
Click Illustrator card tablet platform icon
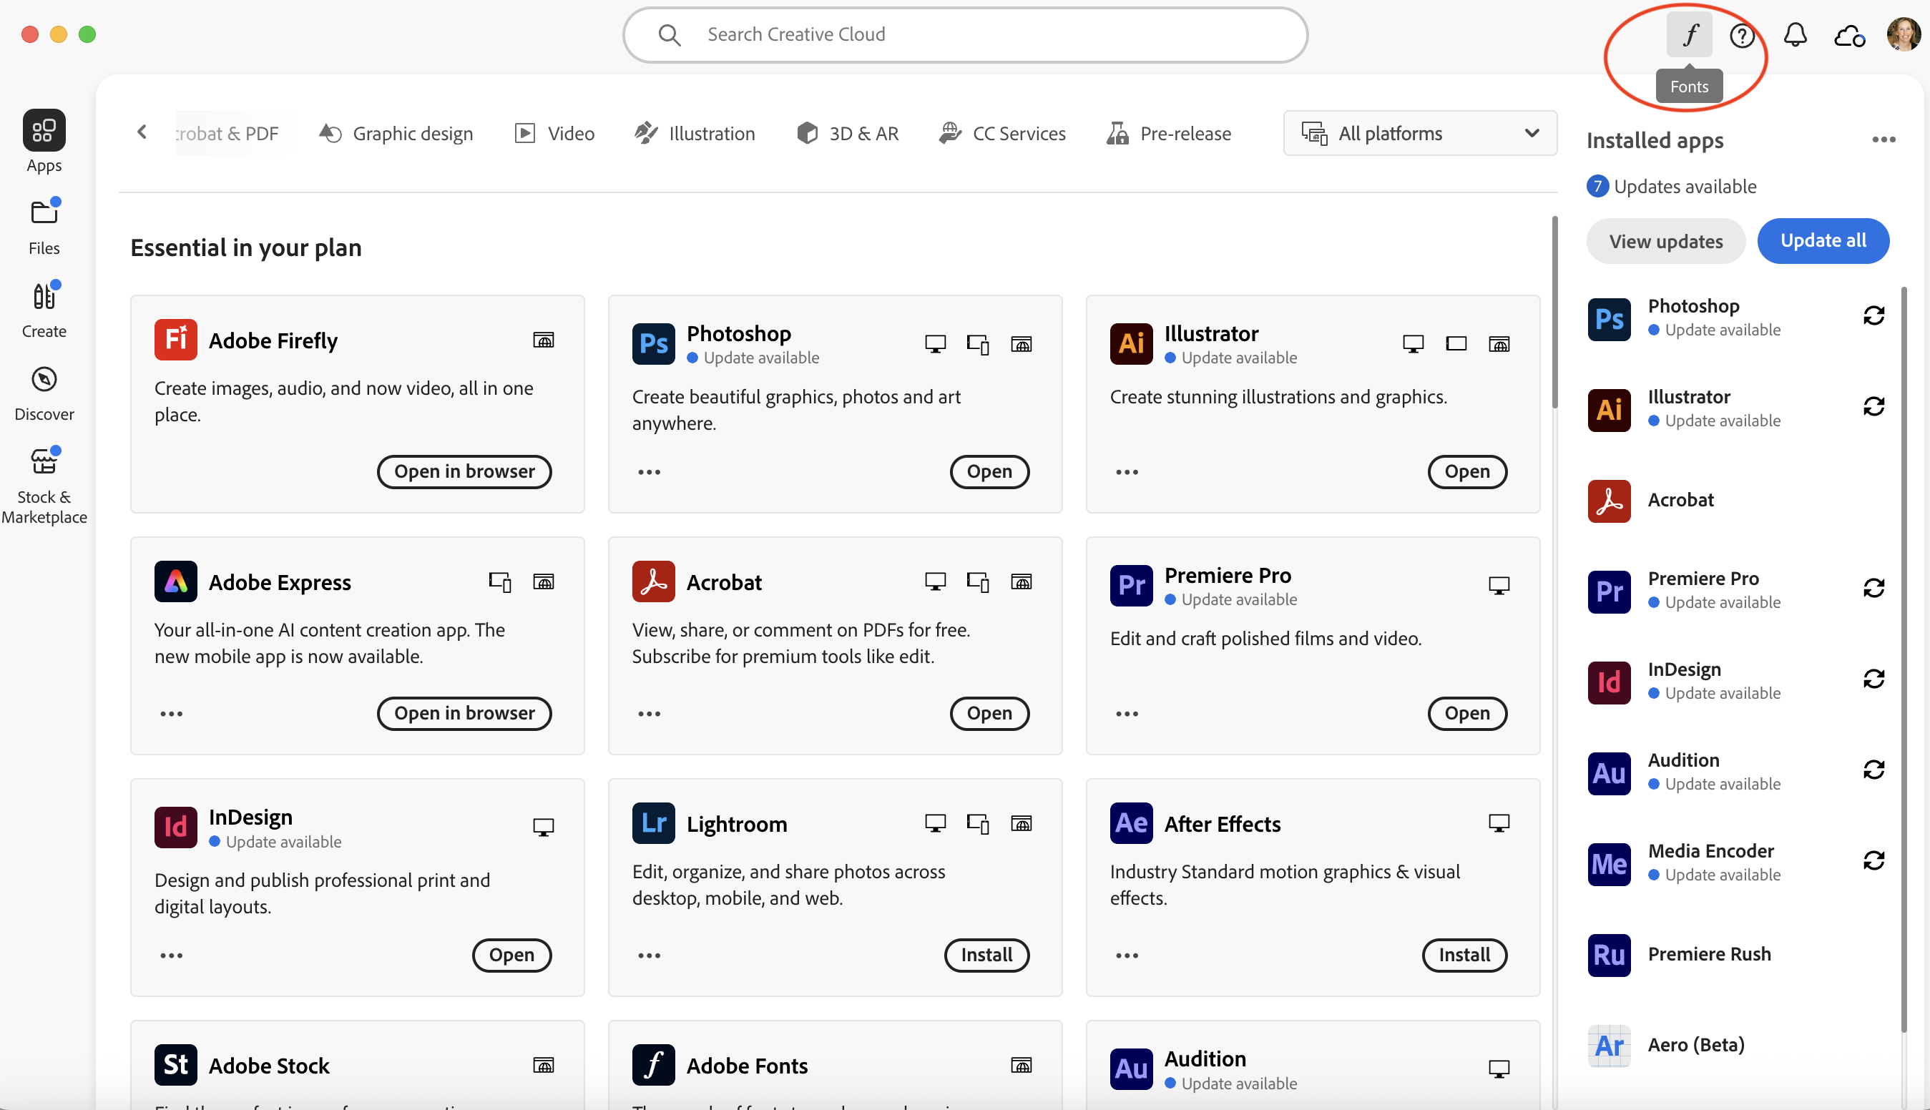(x=1456, y=345)
